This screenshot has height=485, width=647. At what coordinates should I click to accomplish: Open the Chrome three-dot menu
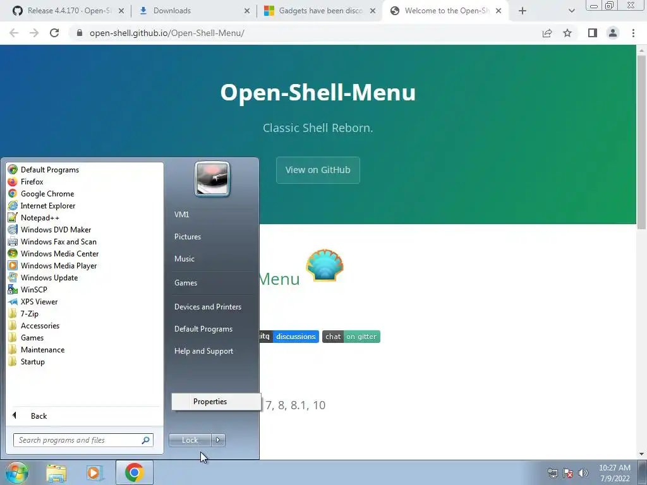pyautogui.click(x=633, y=33)
